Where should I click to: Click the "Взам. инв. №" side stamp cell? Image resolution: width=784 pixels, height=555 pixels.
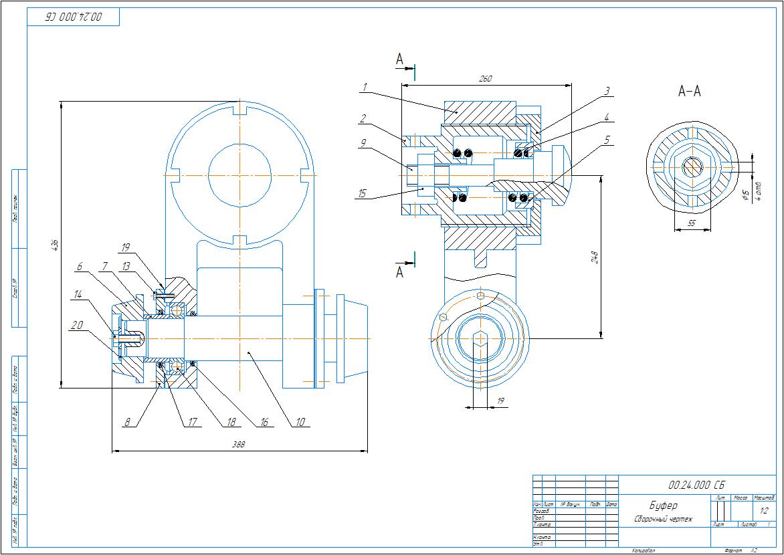coord(15,452)
